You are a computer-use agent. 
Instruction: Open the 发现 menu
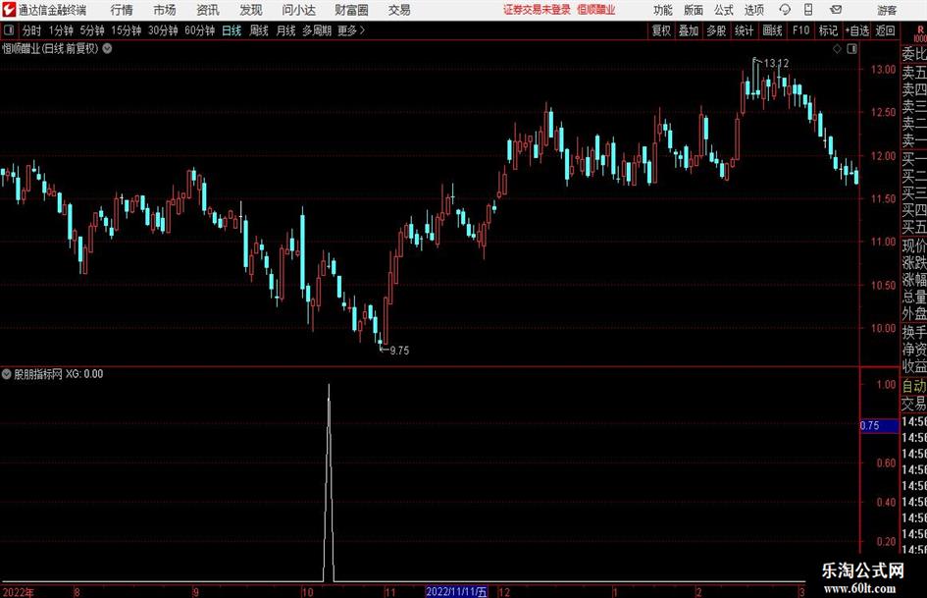pos(251,10)
